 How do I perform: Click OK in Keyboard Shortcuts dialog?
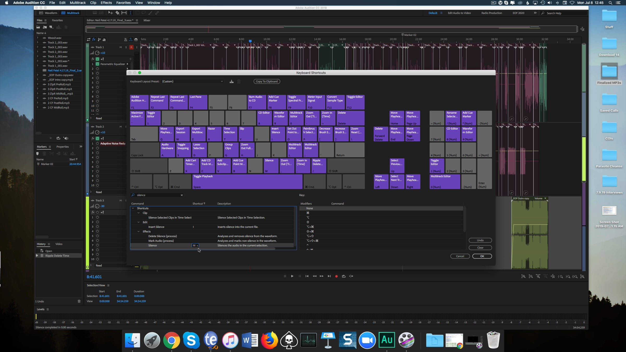tap(482, 256)
